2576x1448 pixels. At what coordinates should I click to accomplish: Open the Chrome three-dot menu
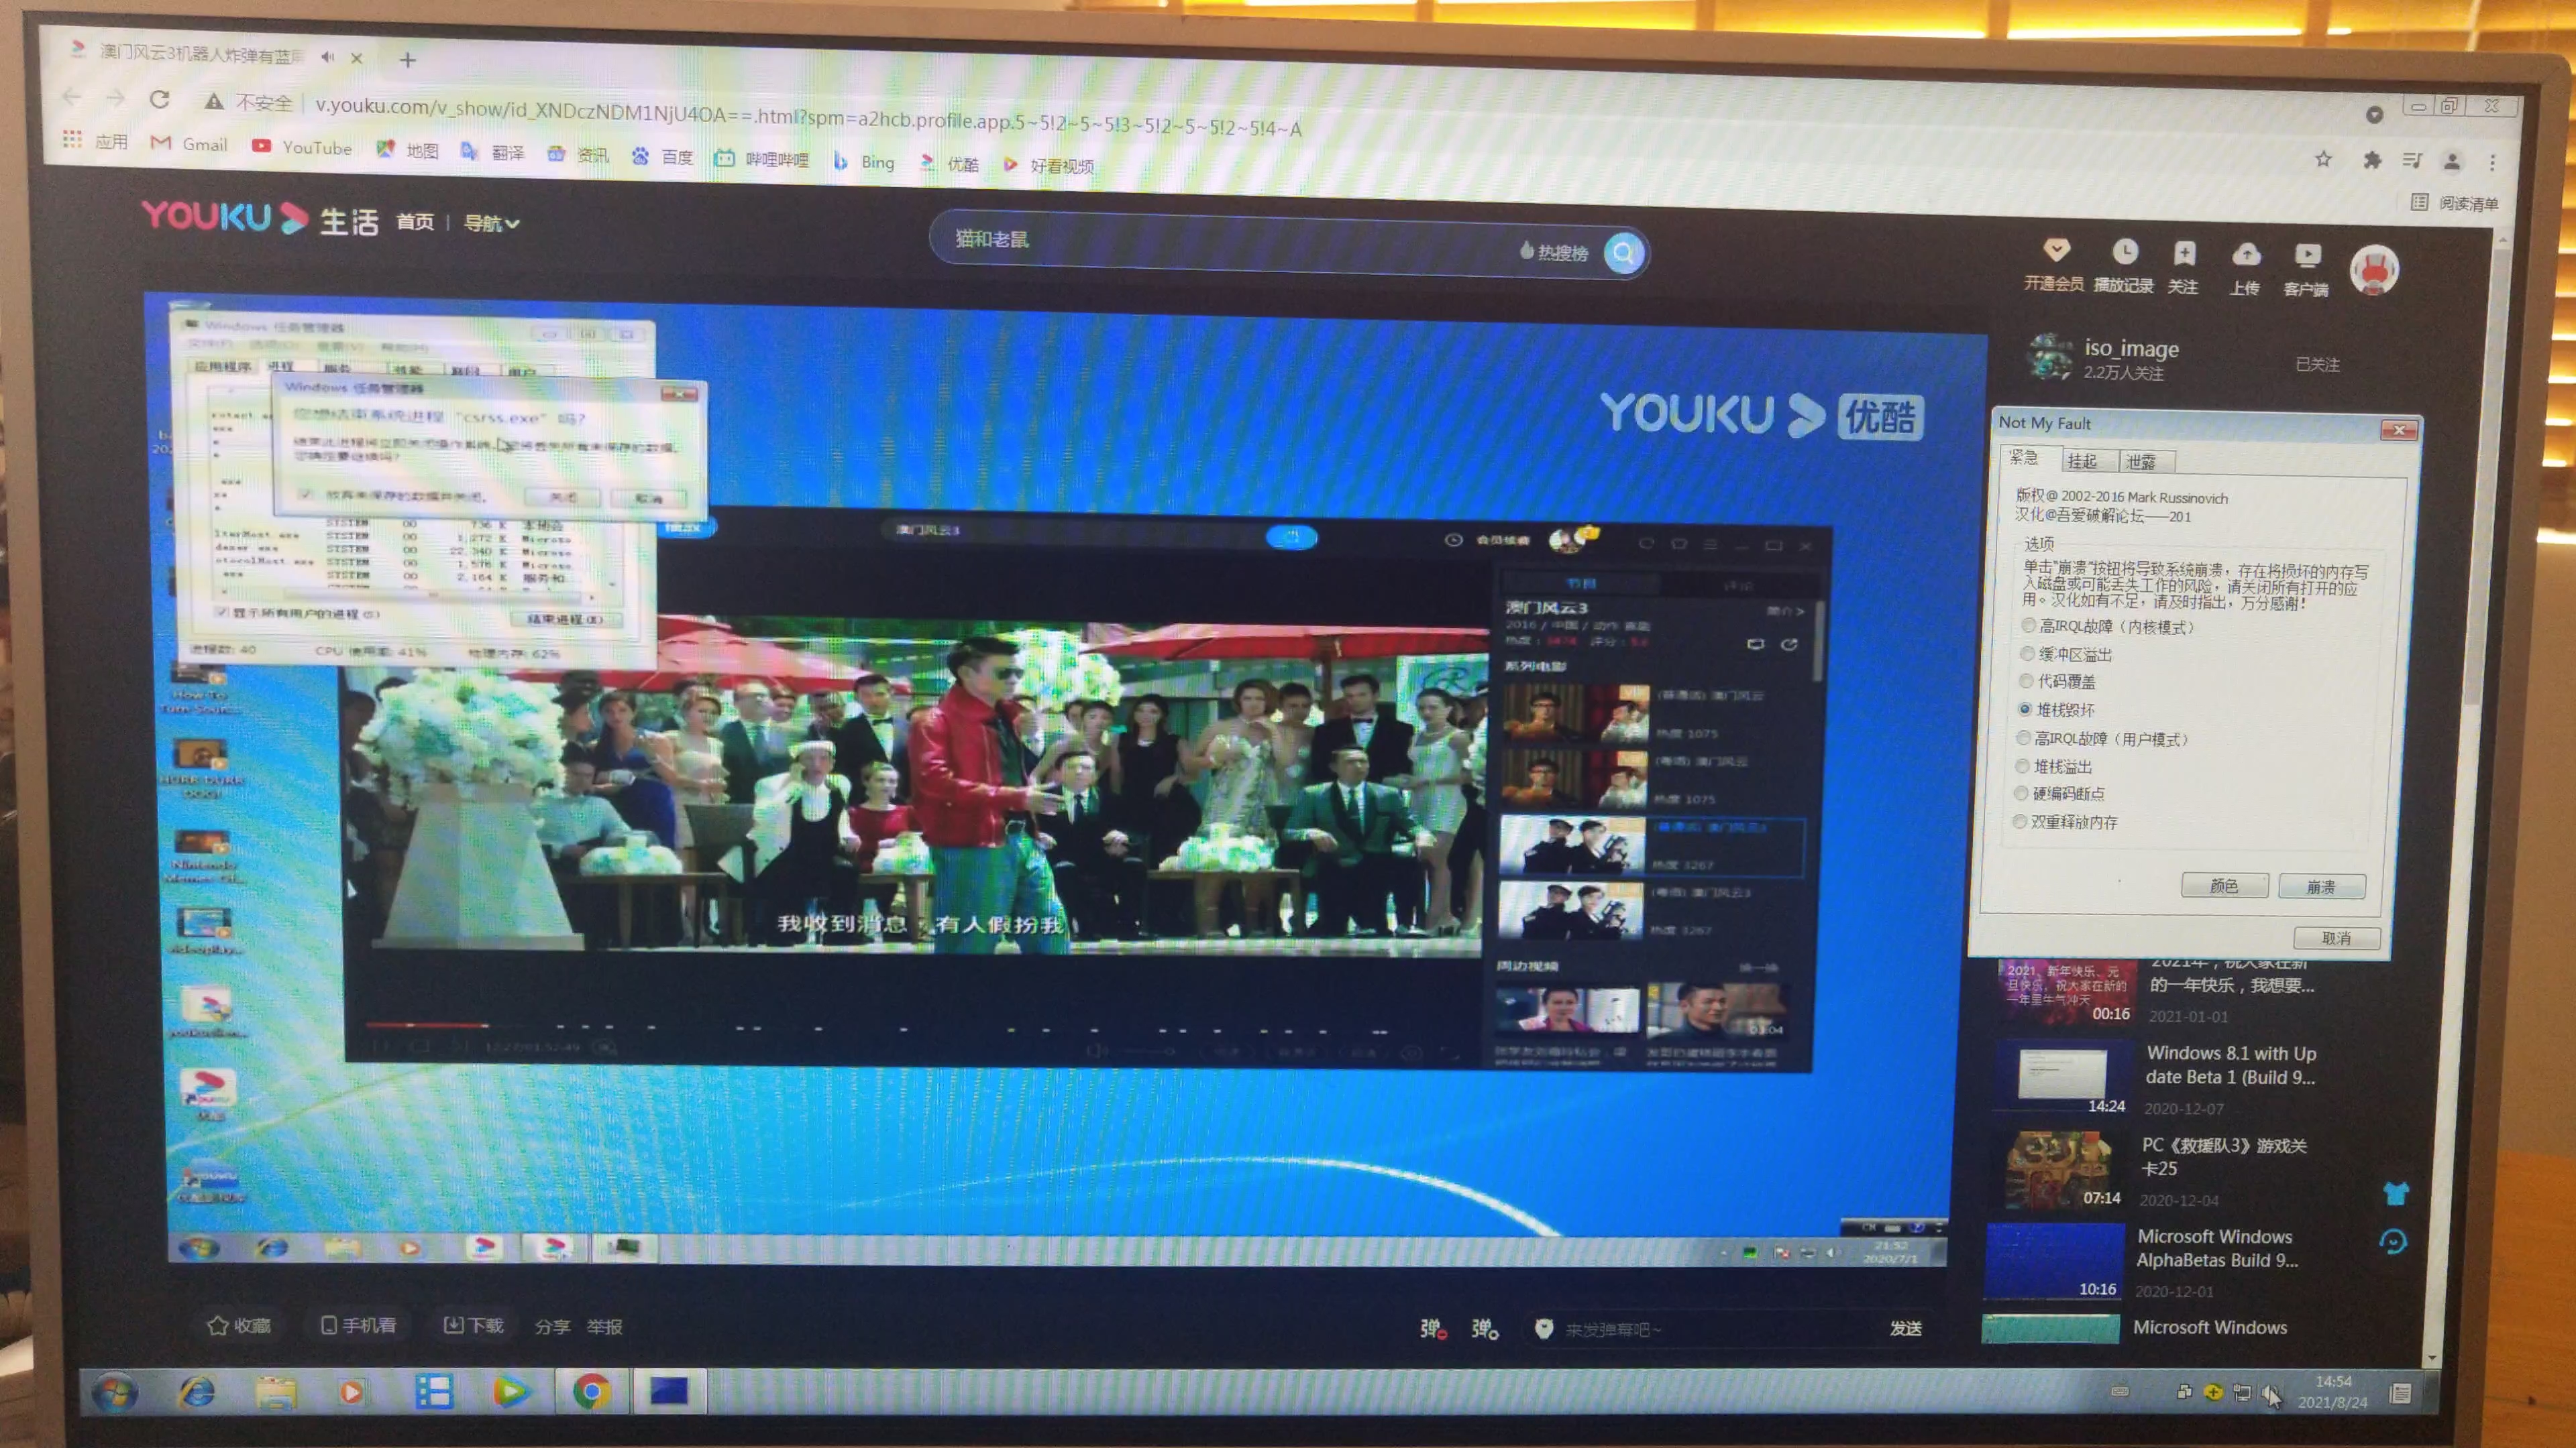coord(2492,162)
